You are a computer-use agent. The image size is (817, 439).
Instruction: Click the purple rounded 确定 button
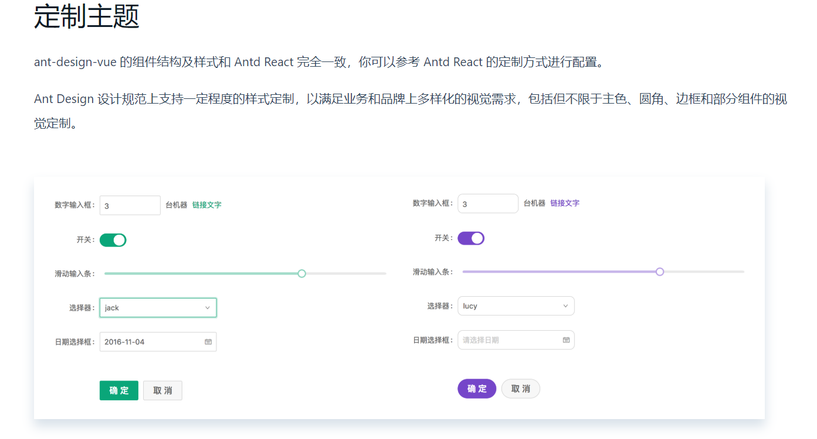point(477,389)
